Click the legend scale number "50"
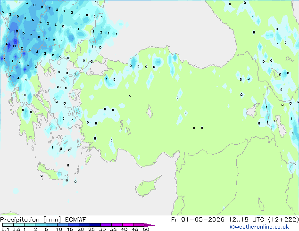This screenshot has height=231, width=299. pos(146,229)
